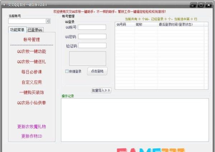Screen dimensions: 215x152
Task: Click the 批量导入 button
Action: click(101, 91)
